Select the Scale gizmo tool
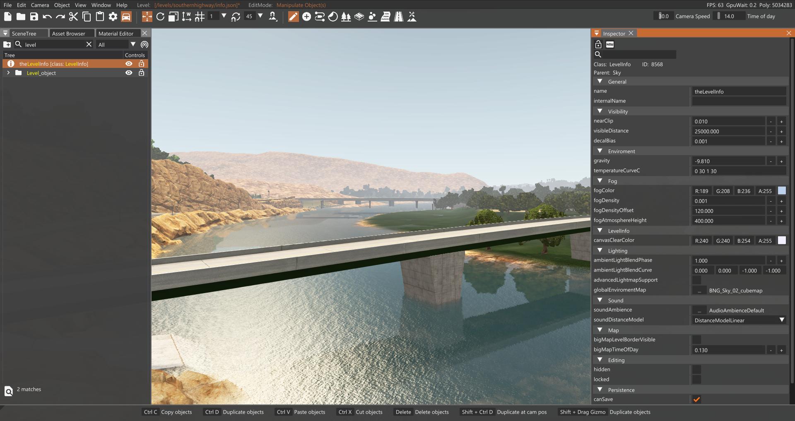Viewport: 795px width, 421px height. [x=173, y=17]
